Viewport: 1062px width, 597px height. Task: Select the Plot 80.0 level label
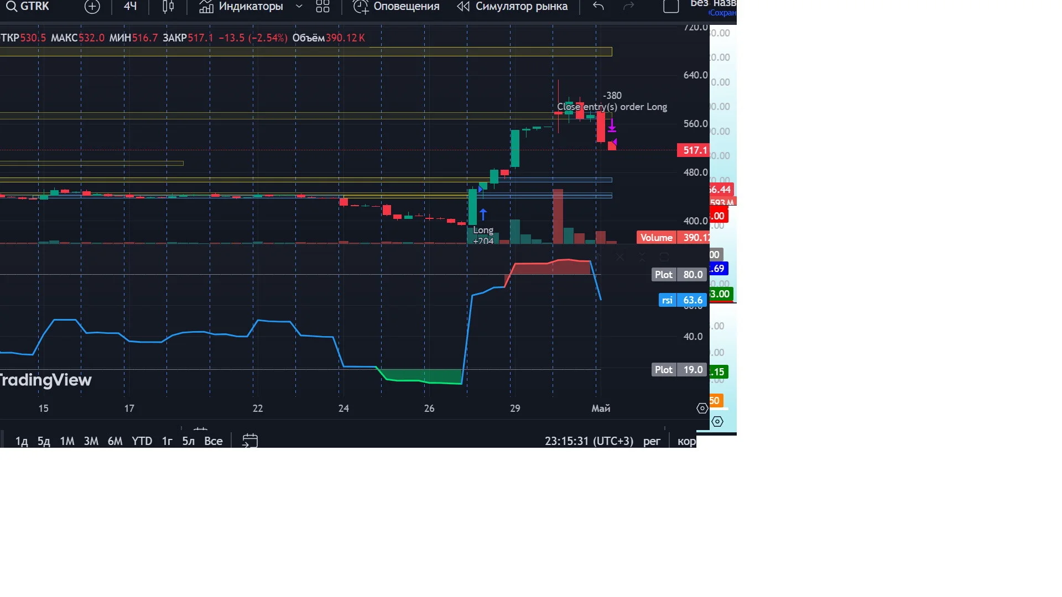click(x=679, y=275)
